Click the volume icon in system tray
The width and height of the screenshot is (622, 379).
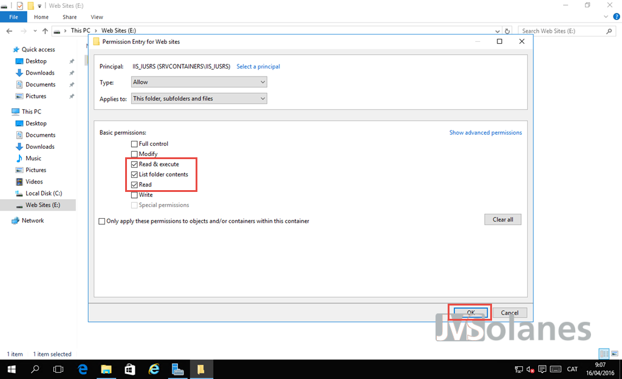point(530,369)
